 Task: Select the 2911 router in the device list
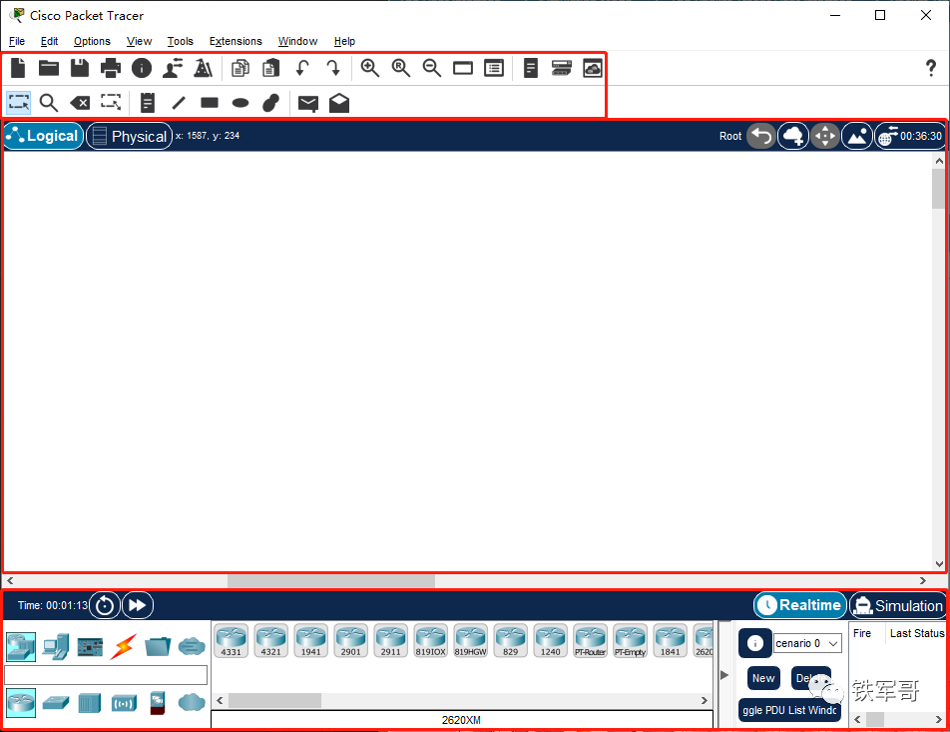(390, 640)
